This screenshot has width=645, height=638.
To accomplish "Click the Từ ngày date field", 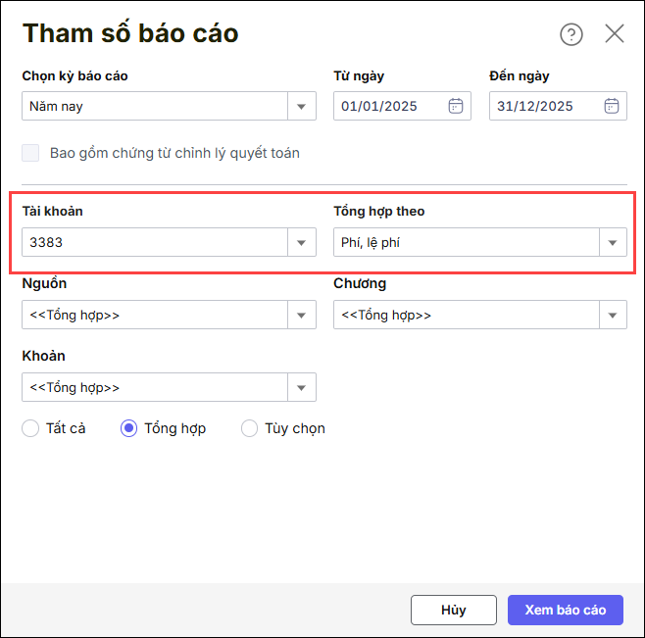I will [x=389, y=106].
